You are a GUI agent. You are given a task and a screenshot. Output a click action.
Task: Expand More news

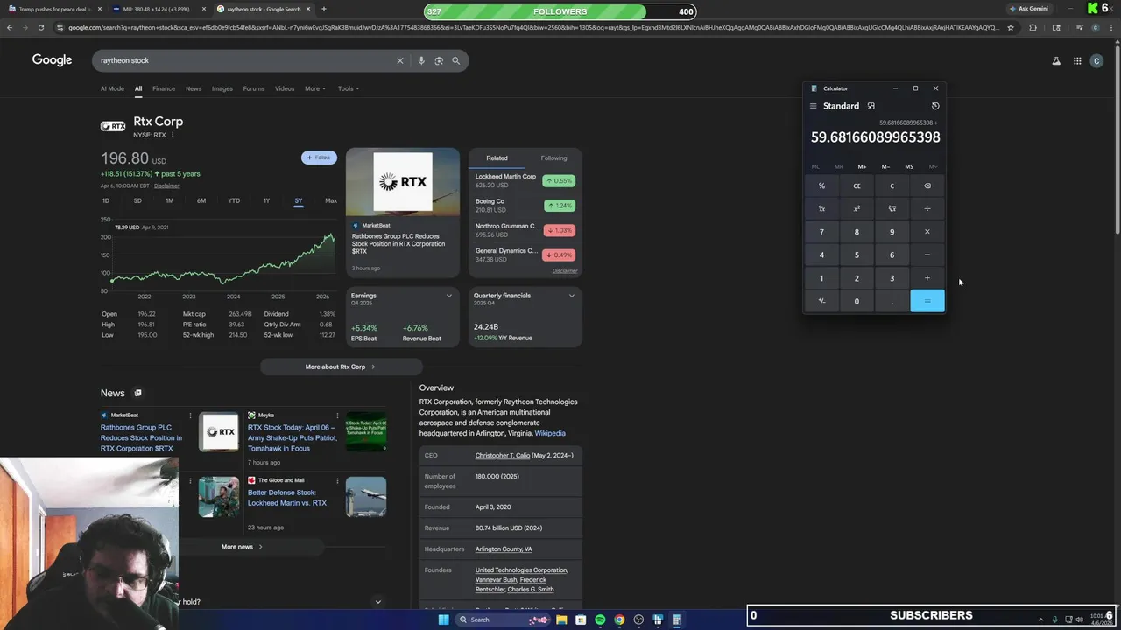242,547
